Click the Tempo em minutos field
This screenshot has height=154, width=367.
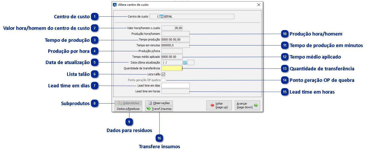point(175,45)
